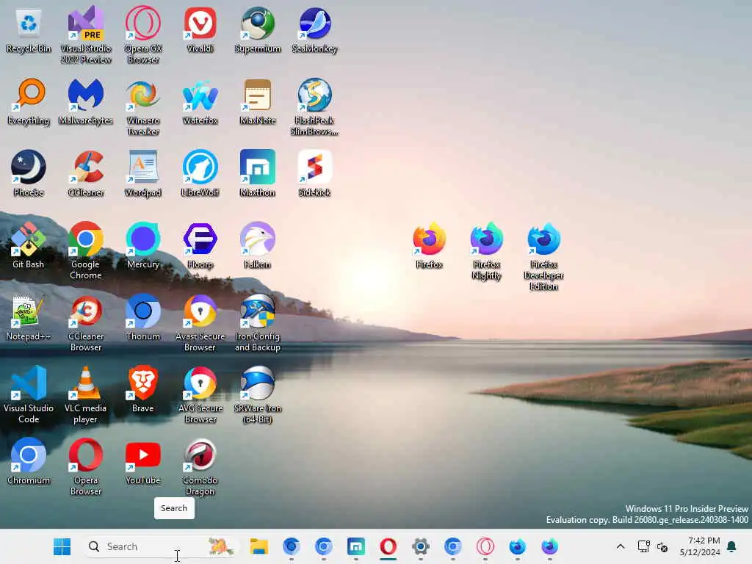Screen dimensions: 752x564
Task: Select the Thorium desktop shortcut
Action: tap(143, 317)
